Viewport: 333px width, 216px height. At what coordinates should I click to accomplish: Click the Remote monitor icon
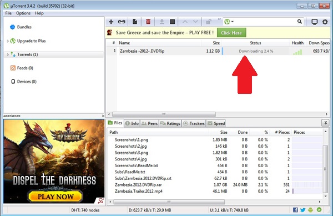[314, 22]
